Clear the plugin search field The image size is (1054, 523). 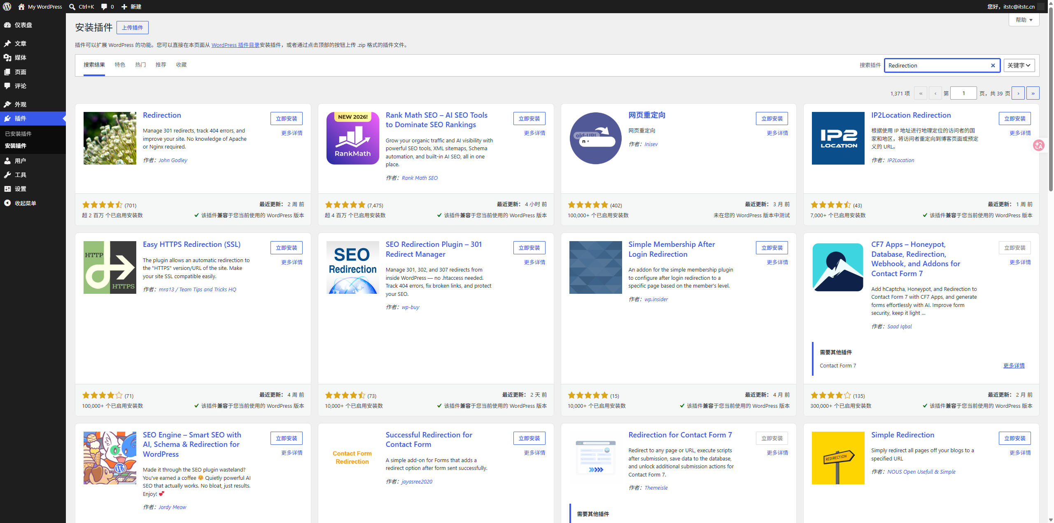pos(993,65)
